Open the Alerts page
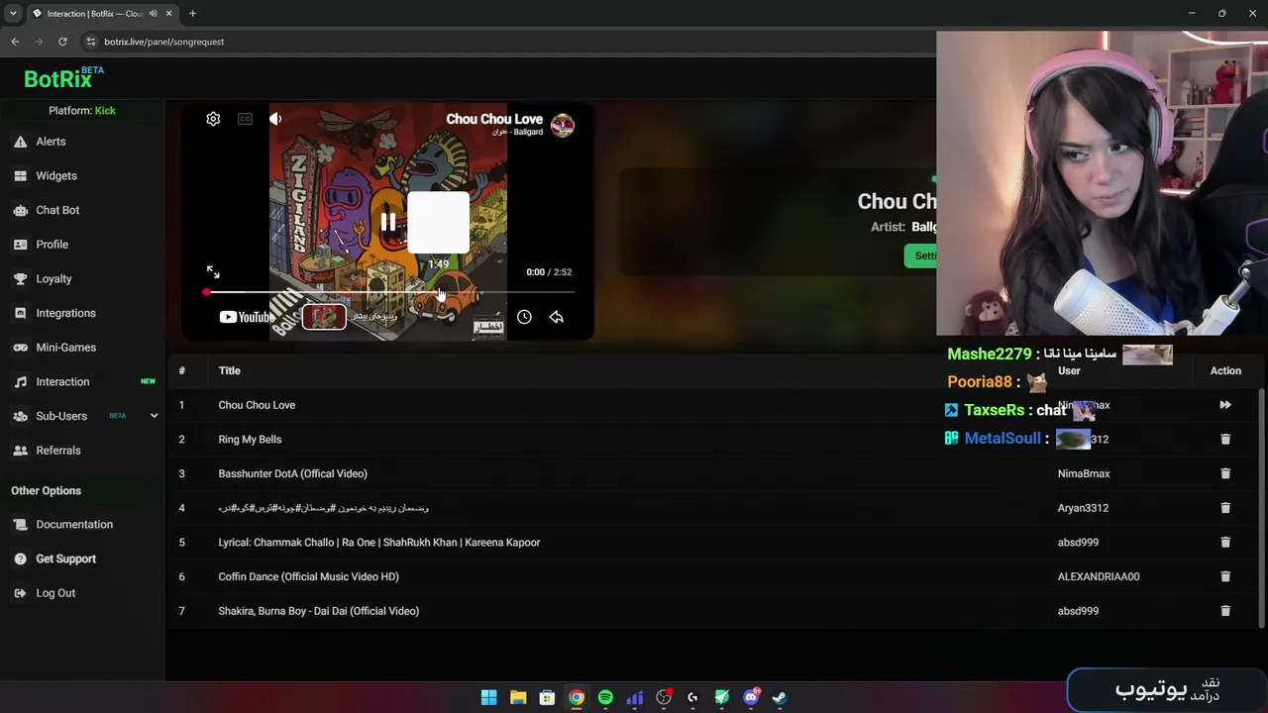 51,142
